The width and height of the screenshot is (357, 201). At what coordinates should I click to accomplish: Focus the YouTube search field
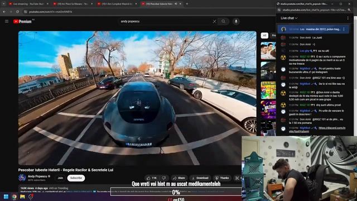pos(165,21)
